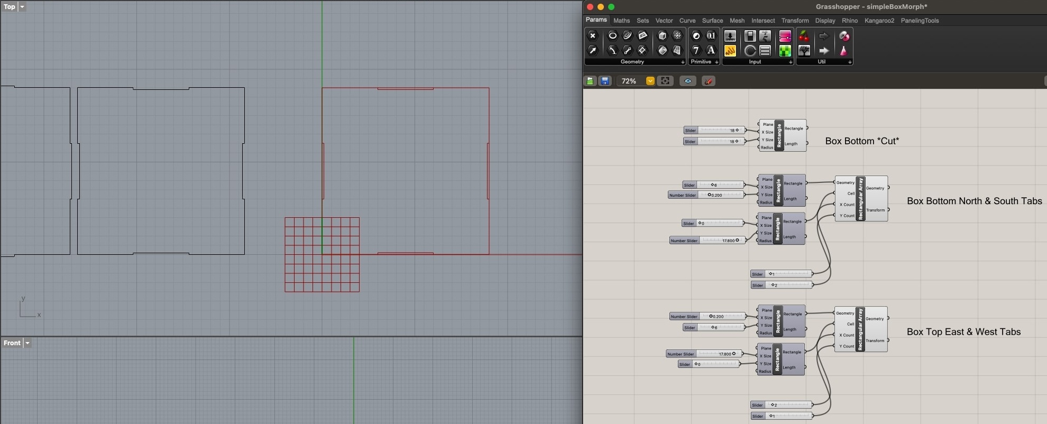
Task: Open the Top viewport dropdown menu
Action: (x=22, y=7)
